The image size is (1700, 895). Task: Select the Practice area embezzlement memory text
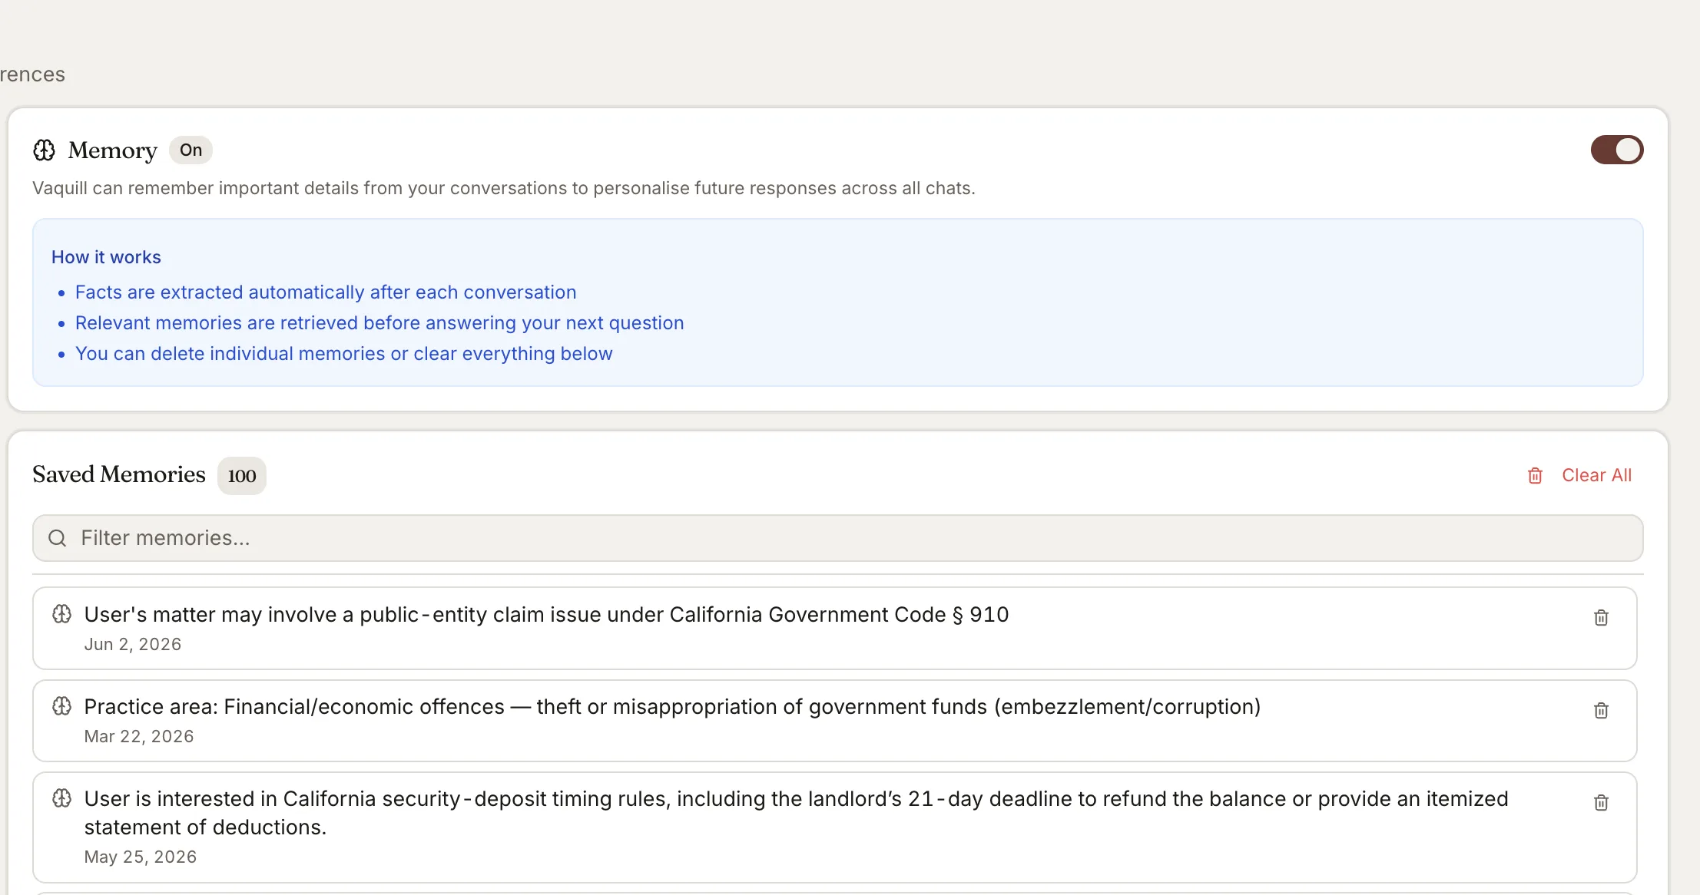[672, 707]
